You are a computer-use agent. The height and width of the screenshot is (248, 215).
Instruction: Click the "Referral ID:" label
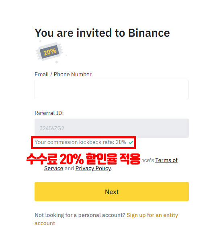coord(49,113)
